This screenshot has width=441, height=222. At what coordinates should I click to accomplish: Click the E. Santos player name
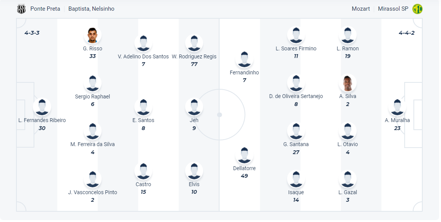coord(143,120)
